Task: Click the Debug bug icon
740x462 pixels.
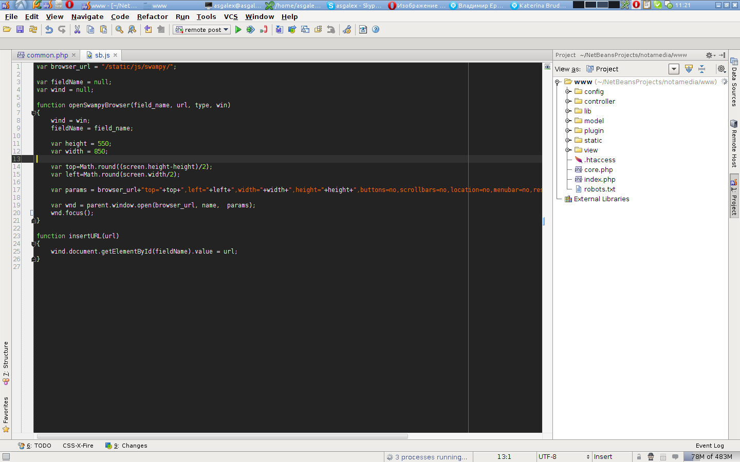Action: [250, 30]
